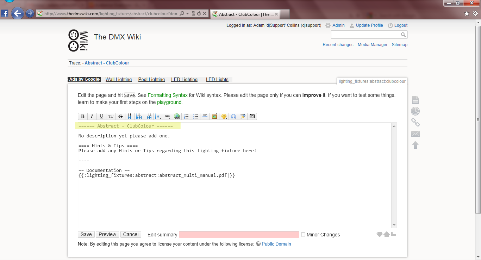
Task: Go back with the browser back arrow
Action: [x=17, y=14]
